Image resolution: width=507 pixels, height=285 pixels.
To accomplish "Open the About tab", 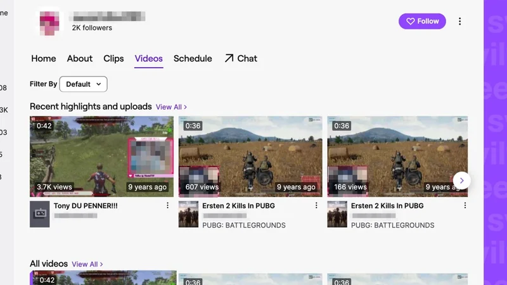I will pyautogui.click(x=80, y=58).
